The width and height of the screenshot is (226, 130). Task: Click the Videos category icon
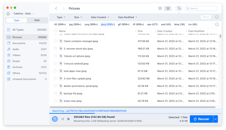(x=9, y=55)
